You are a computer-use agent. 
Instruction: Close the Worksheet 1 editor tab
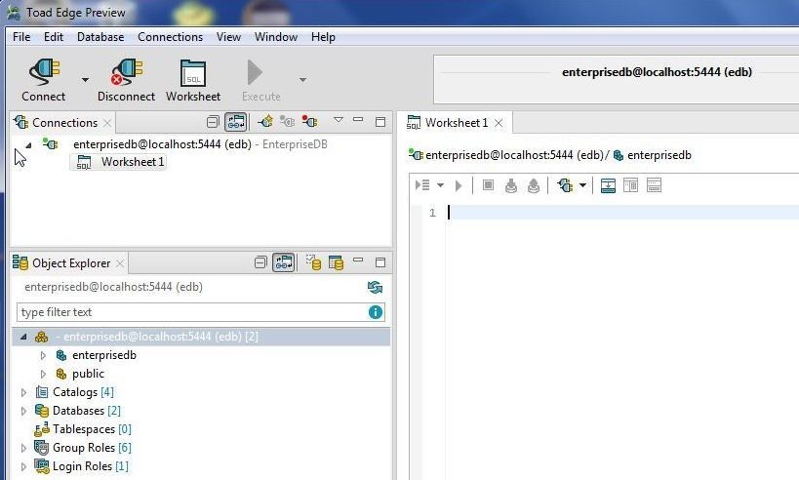[x=499, y=123]
